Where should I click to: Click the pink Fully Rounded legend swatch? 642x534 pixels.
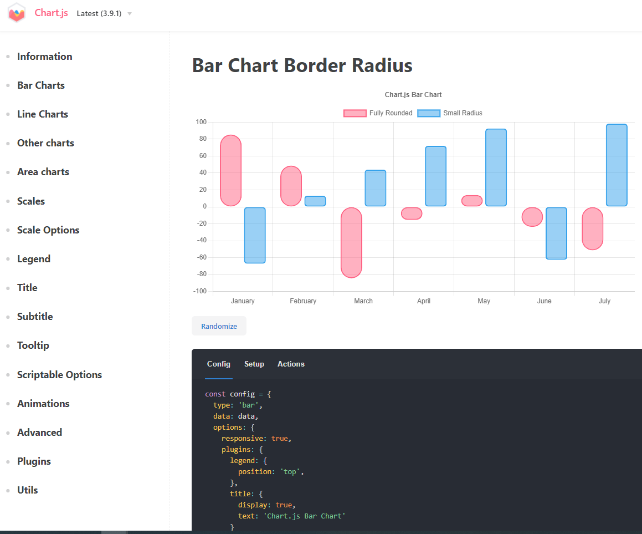pos(355,113)
